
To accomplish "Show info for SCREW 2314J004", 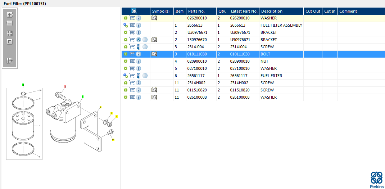I will 145,47.
